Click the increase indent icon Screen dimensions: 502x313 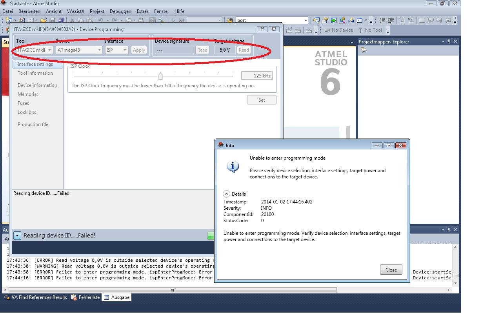(391, 20)
